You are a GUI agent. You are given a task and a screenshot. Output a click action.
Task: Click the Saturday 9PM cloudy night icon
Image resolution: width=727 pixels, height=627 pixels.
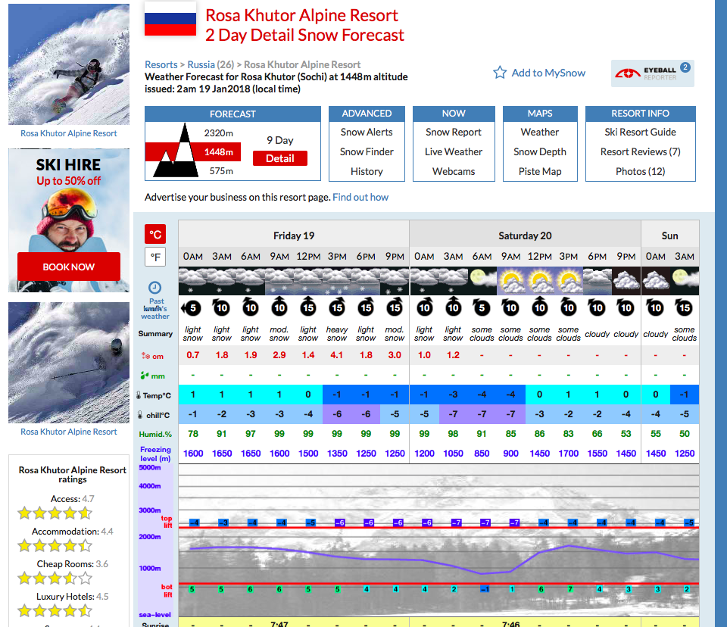pyautogui.click(x=626, y=281)
